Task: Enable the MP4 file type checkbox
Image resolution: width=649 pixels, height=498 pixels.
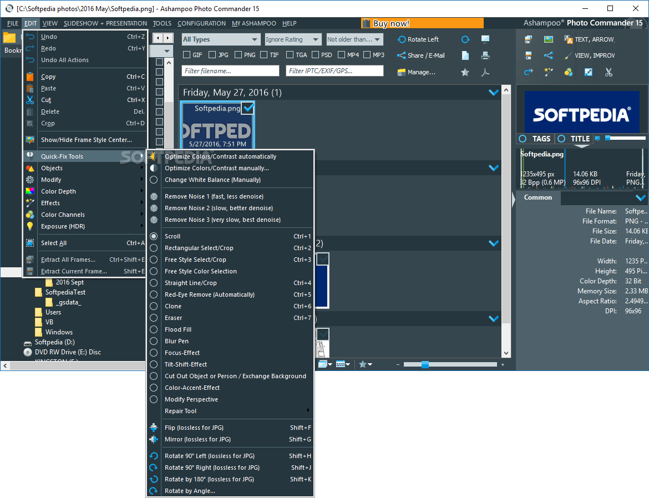Action: (342, 55)
